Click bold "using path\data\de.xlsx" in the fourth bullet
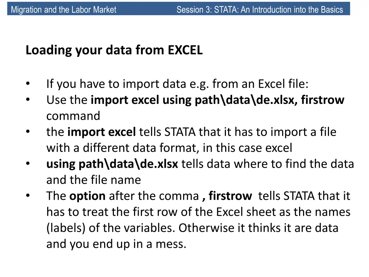The width and height of the screenshot is (369, 277). 112,164
